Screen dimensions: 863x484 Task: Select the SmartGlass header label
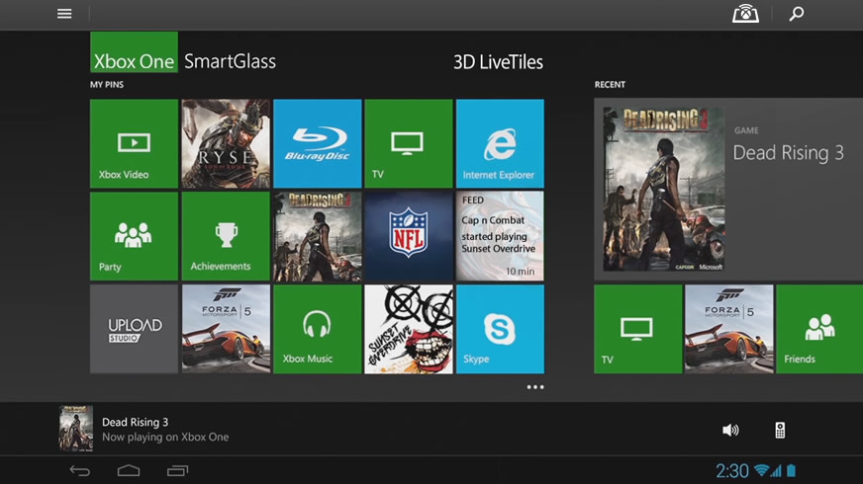pos(230,61)
